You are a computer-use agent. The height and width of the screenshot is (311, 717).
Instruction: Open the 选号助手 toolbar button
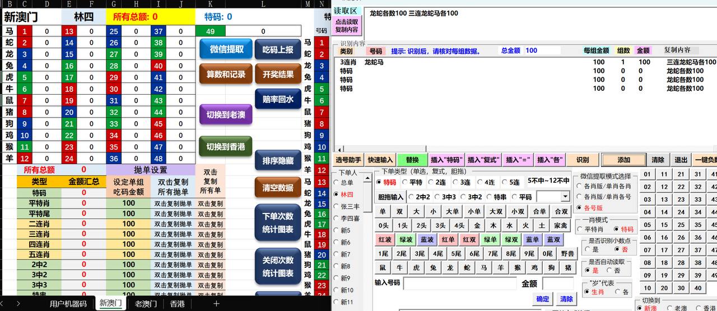pyautogui.click(x=348, y=160)
